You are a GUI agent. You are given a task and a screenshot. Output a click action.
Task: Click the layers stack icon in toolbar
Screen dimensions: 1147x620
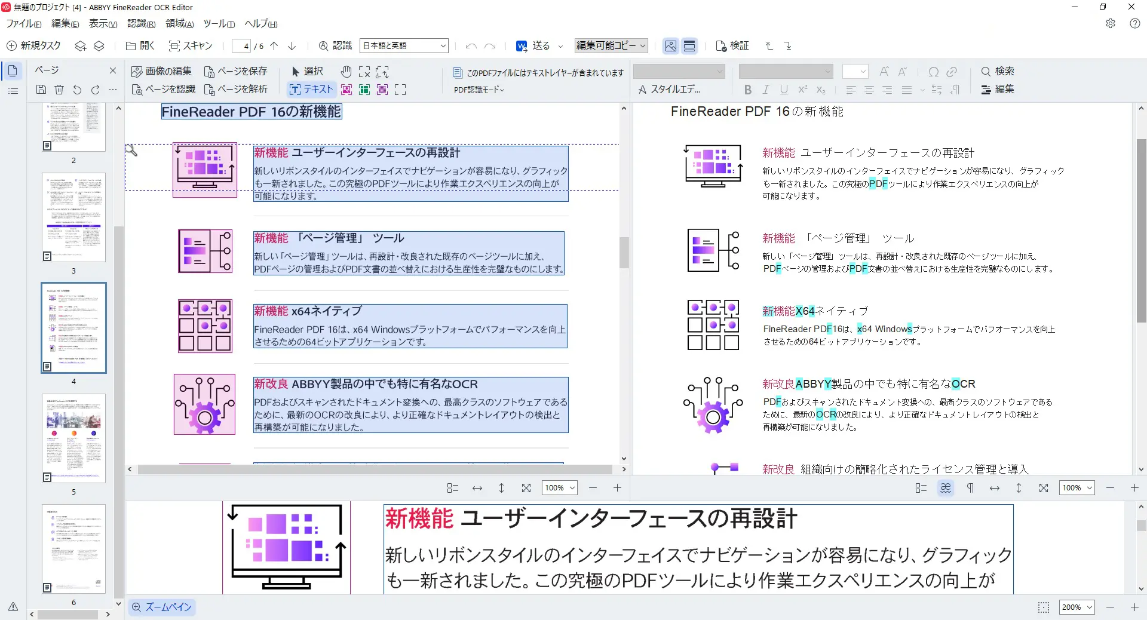[99, 46]
